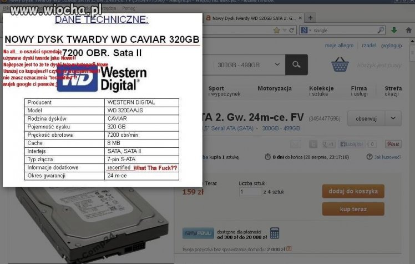Select the 24 m-ce warranty cell
This screenshot has width=415, height=264.
(142, 176)
